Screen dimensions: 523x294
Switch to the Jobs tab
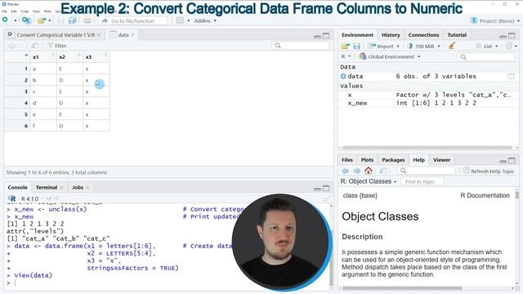pos(78,187)
